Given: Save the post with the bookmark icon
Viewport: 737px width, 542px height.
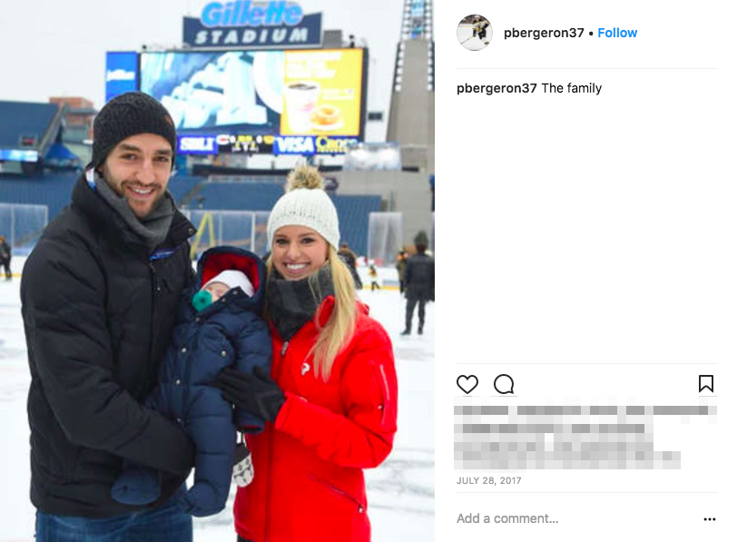Looking at the screenshot, I should point(706,384).
